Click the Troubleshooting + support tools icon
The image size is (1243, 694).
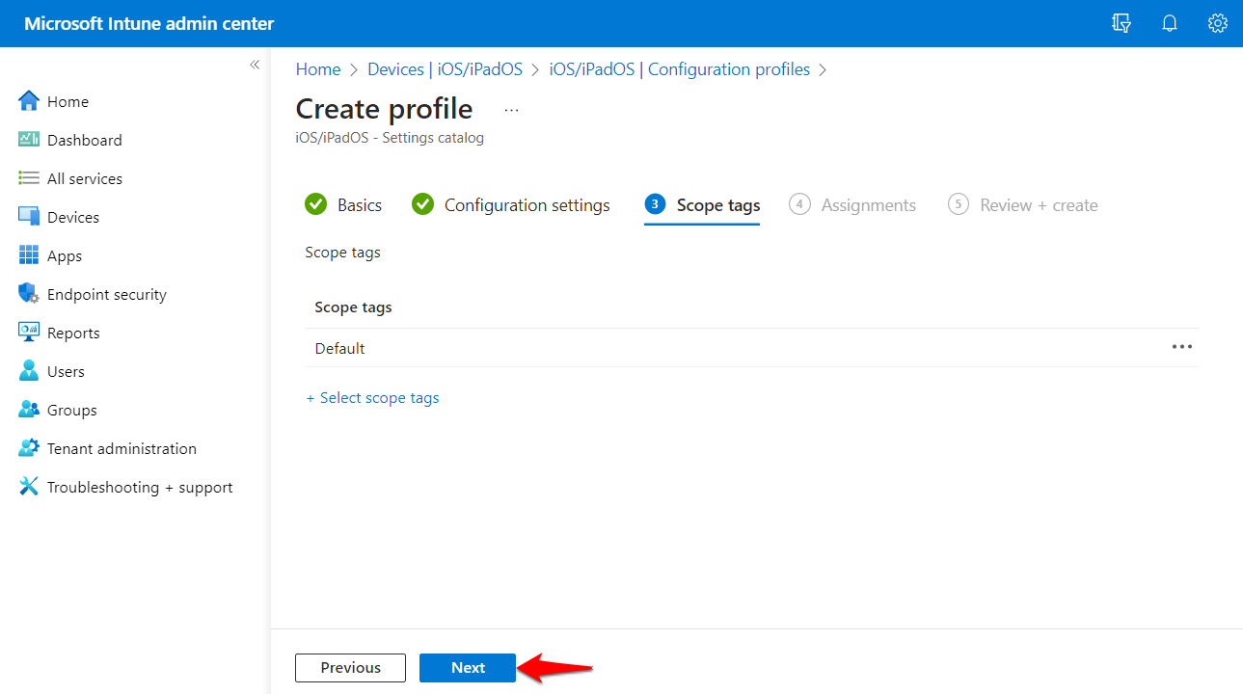(x=29, y=487)
